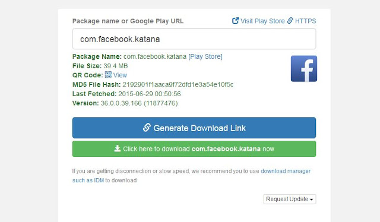Click the chain icon before HTTPS
Image resolution: width=380 pixels, height=222 pixels.
point(290,21)
